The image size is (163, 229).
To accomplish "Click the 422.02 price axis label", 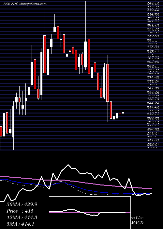I will click(153, 103).
